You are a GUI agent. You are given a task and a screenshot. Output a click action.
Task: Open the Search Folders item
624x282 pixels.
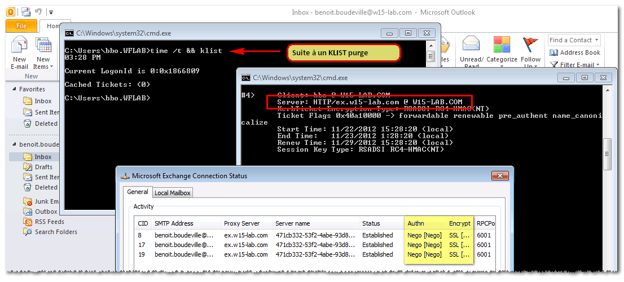point(50,232)
